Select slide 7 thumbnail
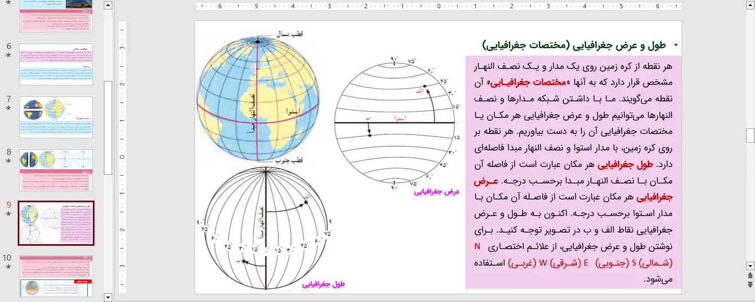This screenshot has height=302, width=755. pyautogui.click(x=56, y=117)
